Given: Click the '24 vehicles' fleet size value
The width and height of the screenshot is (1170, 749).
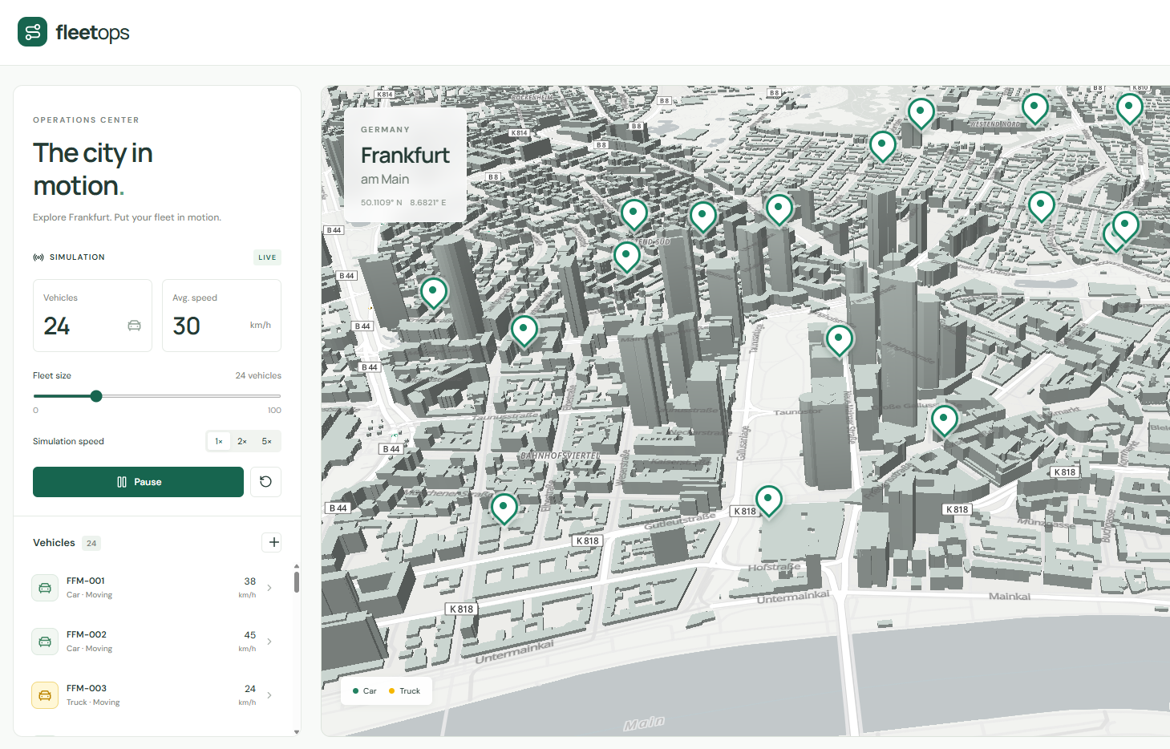Looking at the screenshot, I should (x=258, y=375).
